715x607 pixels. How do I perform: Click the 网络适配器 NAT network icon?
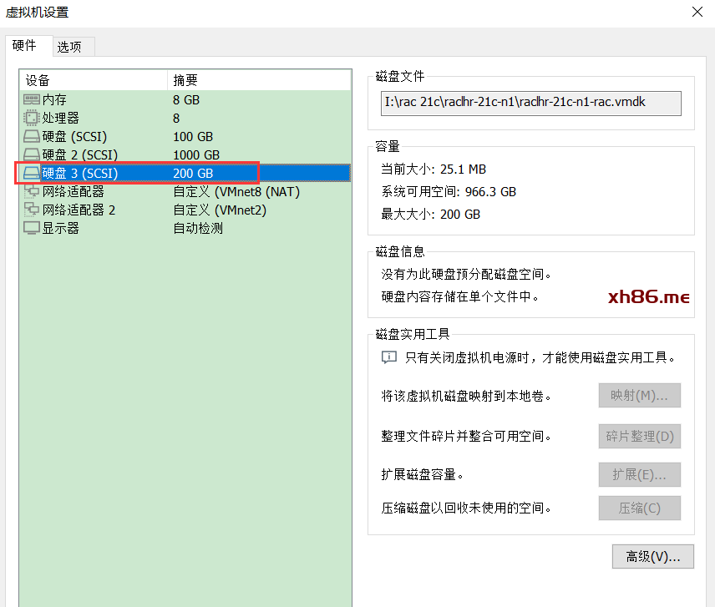[32, 191]
